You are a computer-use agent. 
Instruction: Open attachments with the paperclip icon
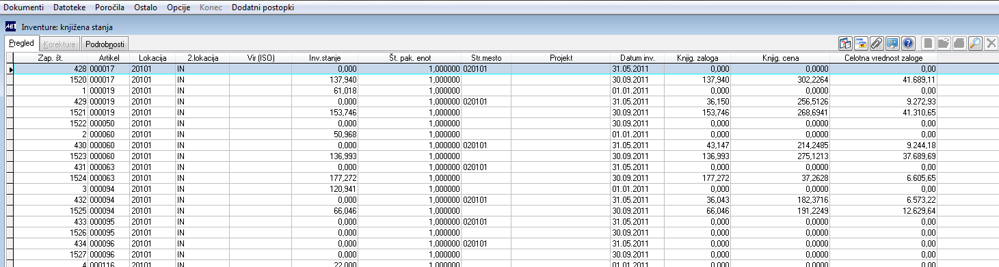tap(877, 43)
